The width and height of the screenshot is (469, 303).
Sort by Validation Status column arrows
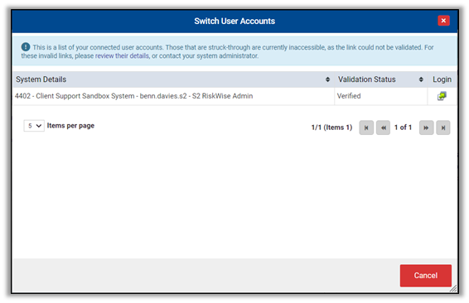pos(421,79)
